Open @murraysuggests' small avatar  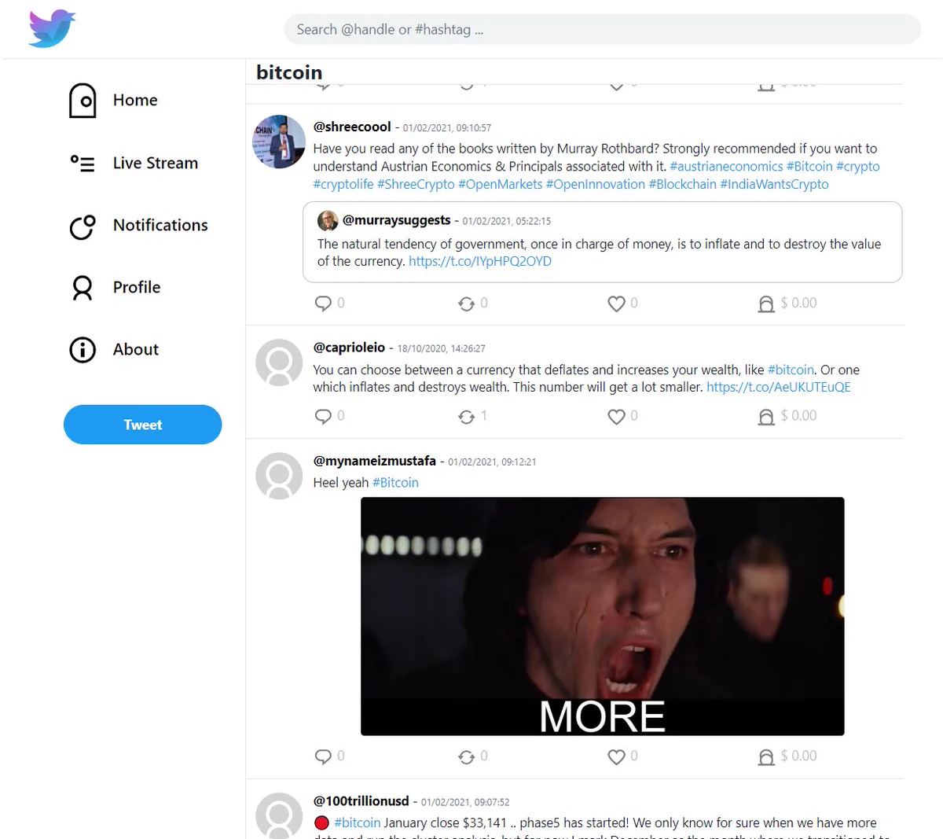coord(328,221)
